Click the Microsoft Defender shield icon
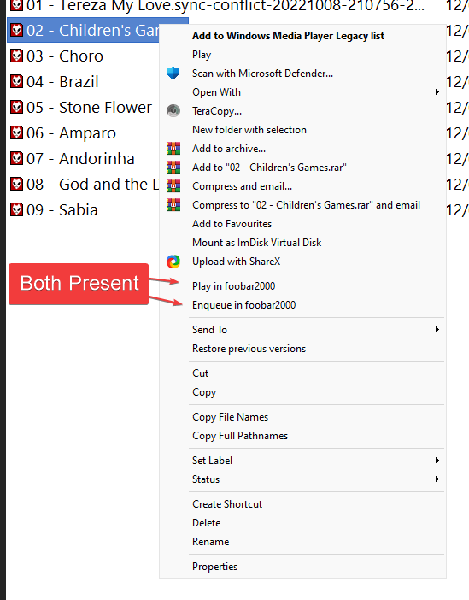 click(173, 74)
